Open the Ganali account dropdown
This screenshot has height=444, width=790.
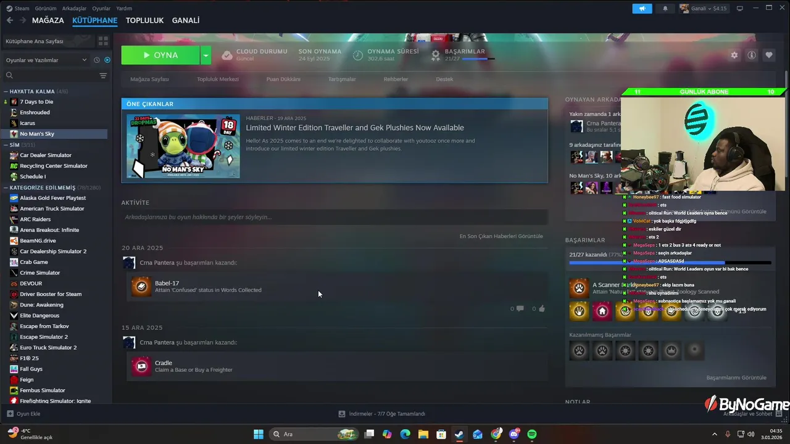704,9
